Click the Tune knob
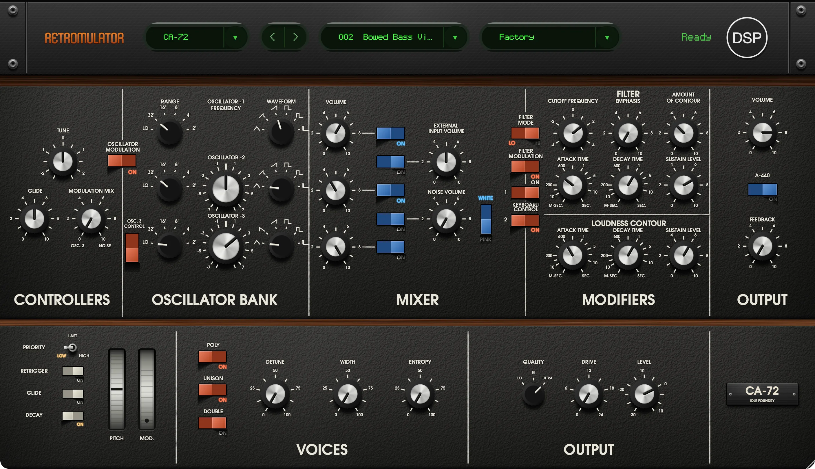This screenshot has width=815, height=469. click(63, 161)
